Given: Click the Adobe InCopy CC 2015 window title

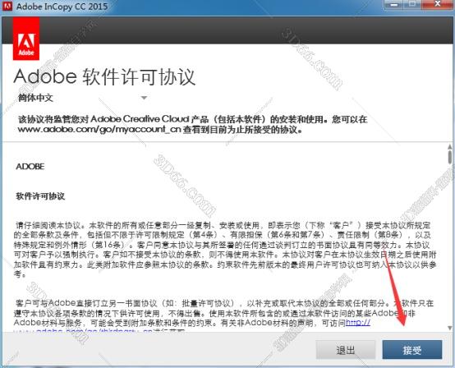Looking at the screenshot, I should tap(62, 7).
